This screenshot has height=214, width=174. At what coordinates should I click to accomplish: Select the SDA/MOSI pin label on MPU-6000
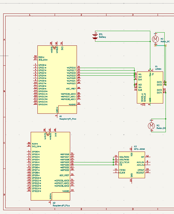coord(124,157)
